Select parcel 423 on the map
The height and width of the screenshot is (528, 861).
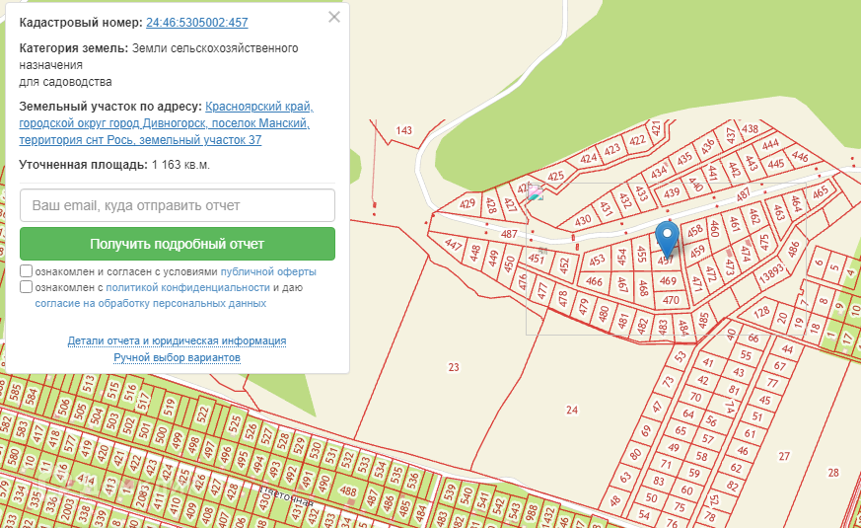coord(611,149)
